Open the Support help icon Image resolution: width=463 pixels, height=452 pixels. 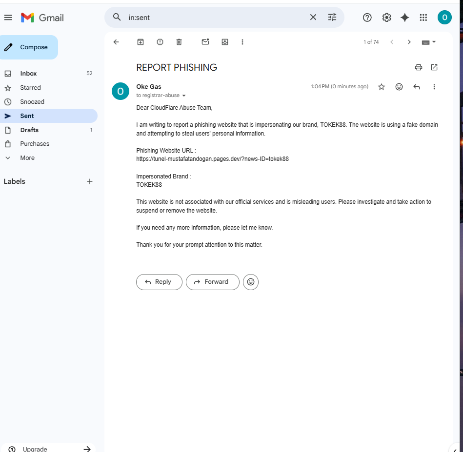pyautogui.click(x=367, y=18)
